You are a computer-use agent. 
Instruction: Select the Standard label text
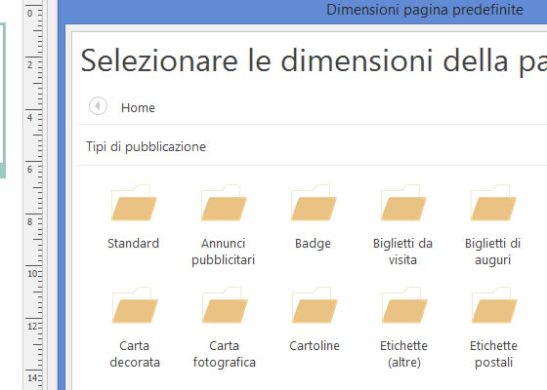(x=133, y=243)
